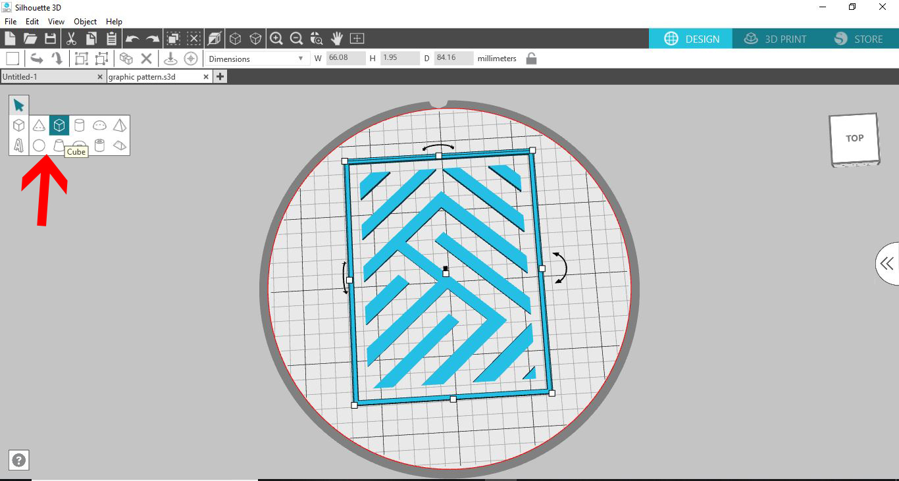
Task: Pick the Hemisphere shape
Action: (99, 125)
